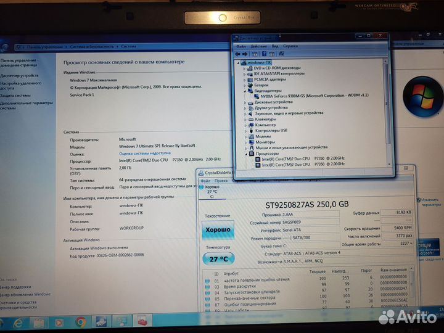Click the 27 °C temperature indicator
This screenshot has height=333, width=444.
coord(218,259)
